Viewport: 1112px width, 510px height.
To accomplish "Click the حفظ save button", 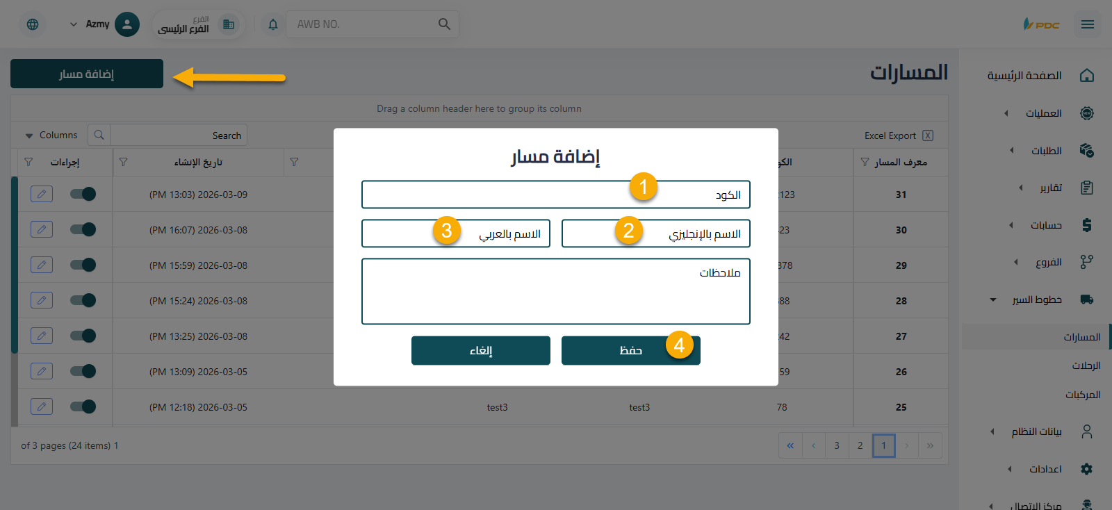I will [x=630, y=350].
